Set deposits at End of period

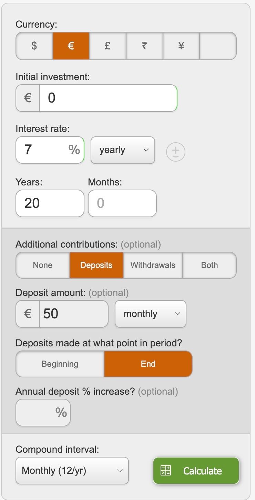(148, 364)
